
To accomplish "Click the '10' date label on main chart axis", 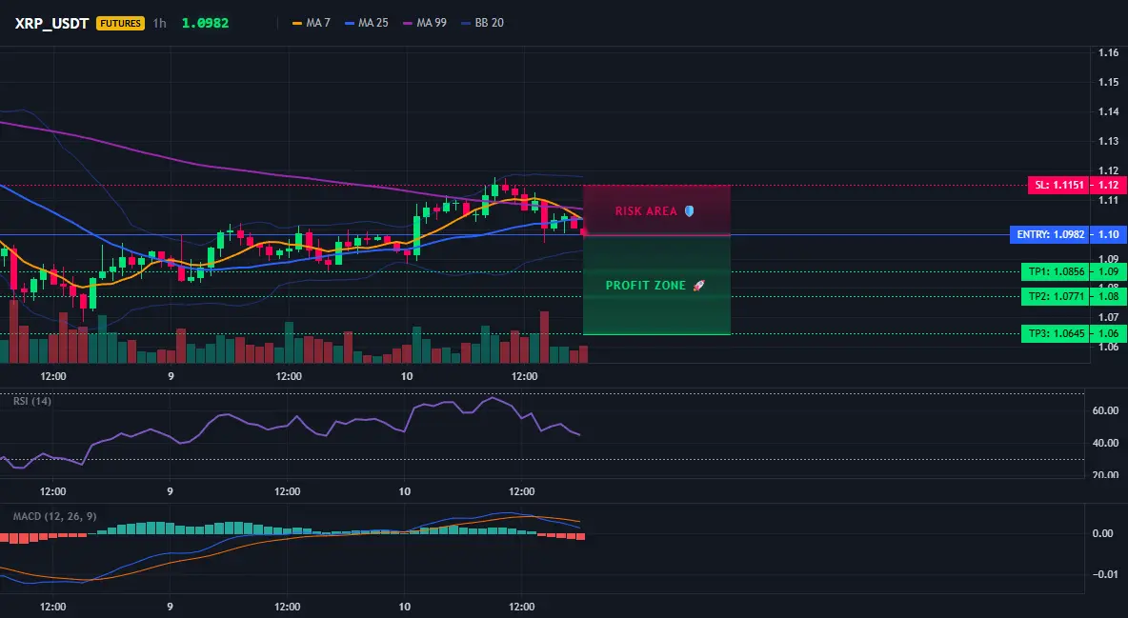I will click(x=407, y=376).
